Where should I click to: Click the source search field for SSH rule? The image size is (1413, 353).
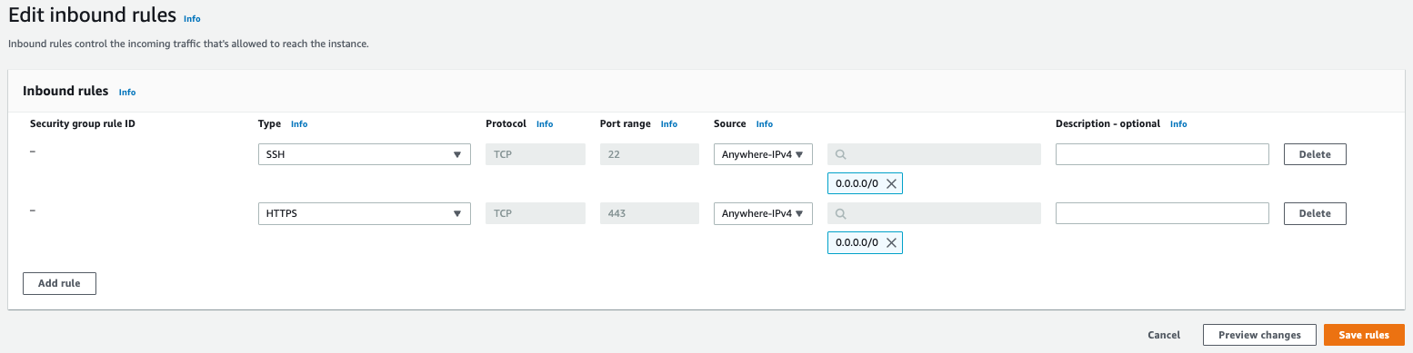tap(934, 154)
